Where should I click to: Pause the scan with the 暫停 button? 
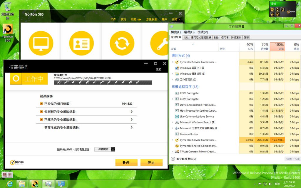tap(126, 162)
